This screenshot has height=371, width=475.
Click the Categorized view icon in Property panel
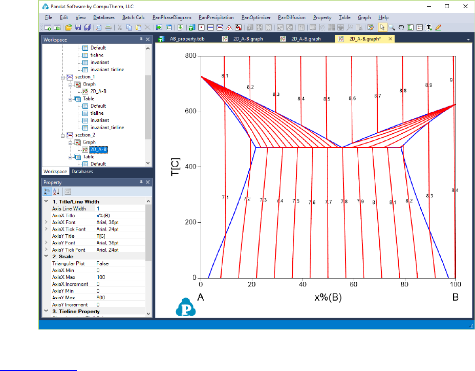pyautogui.click(x=47, y=192)
